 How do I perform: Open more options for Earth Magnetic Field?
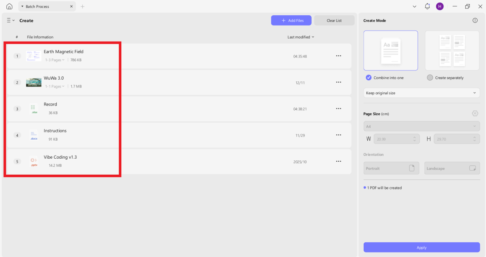[x=339, y=56]
